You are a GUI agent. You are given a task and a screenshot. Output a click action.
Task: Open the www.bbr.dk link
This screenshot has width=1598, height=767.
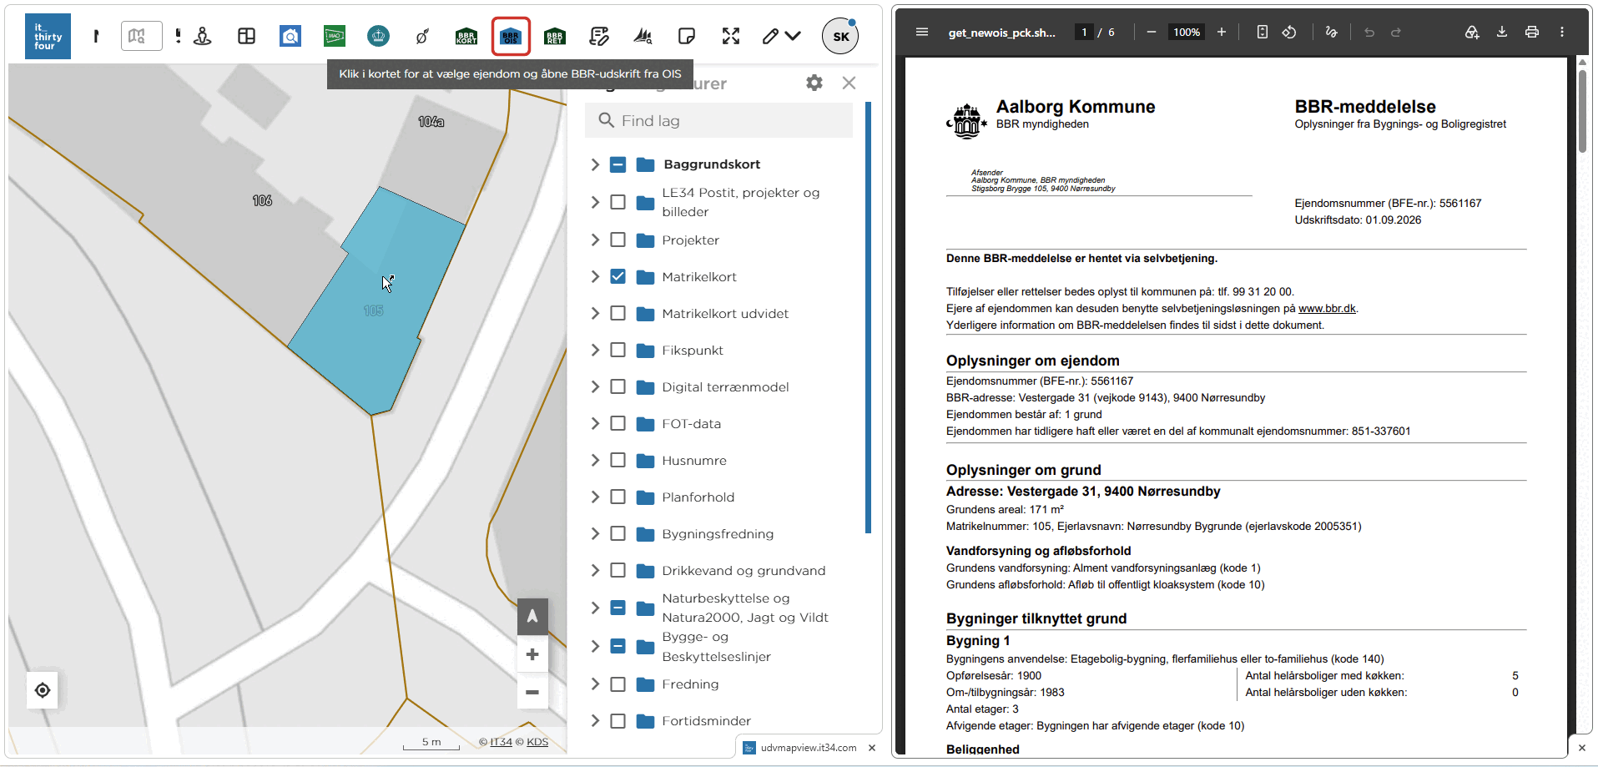coord(1327,309)
